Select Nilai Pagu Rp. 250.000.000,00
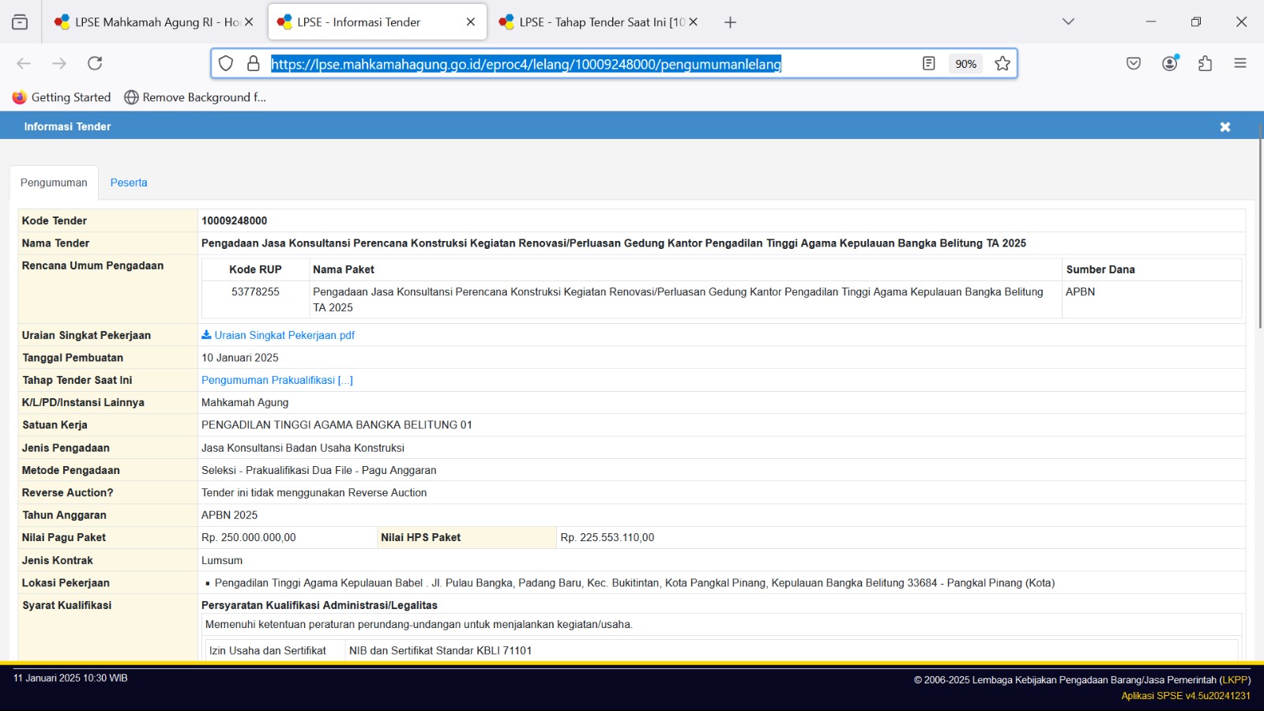Viewport: 1264px width, 711px height. pos(249,537)
